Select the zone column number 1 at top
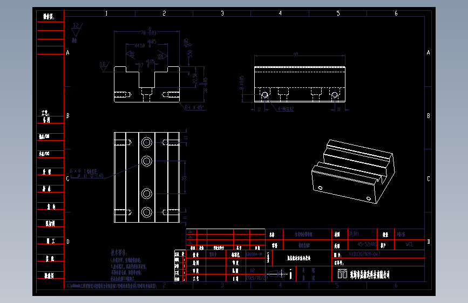 (106, 13)
